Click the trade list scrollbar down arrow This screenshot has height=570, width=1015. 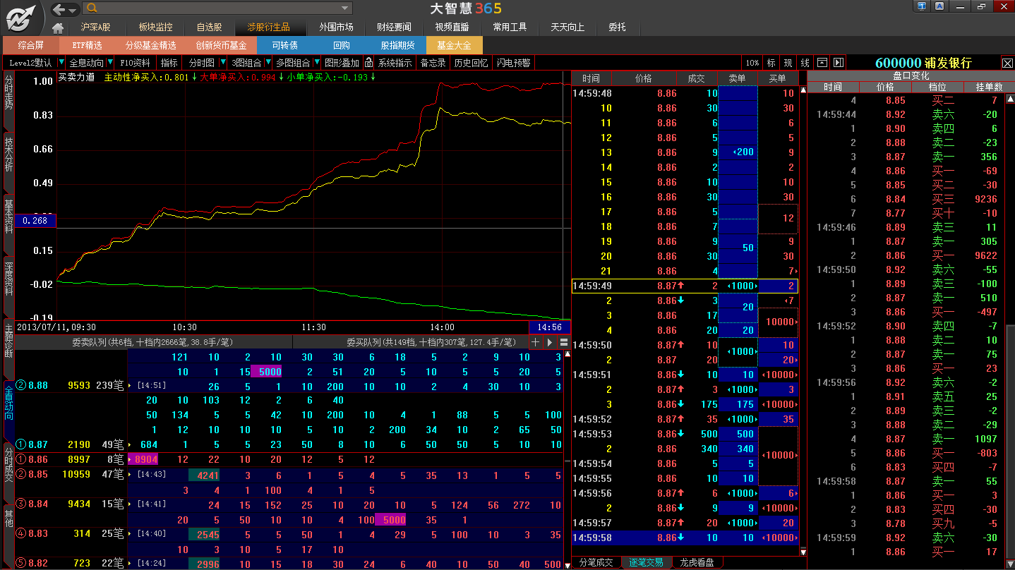pyautogui.click(x=803, y=552)
